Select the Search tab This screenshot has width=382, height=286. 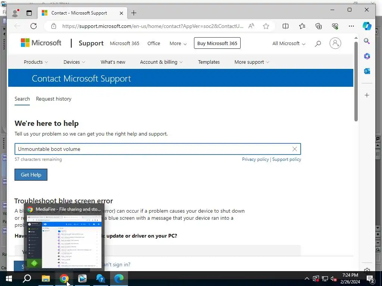point(22,99)
